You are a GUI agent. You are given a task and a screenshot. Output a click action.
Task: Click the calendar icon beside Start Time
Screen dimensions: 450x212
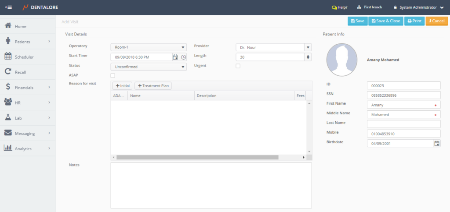175,57
